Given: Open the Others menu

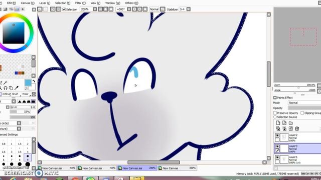Looking at the screenshot, I should point(131,3).
